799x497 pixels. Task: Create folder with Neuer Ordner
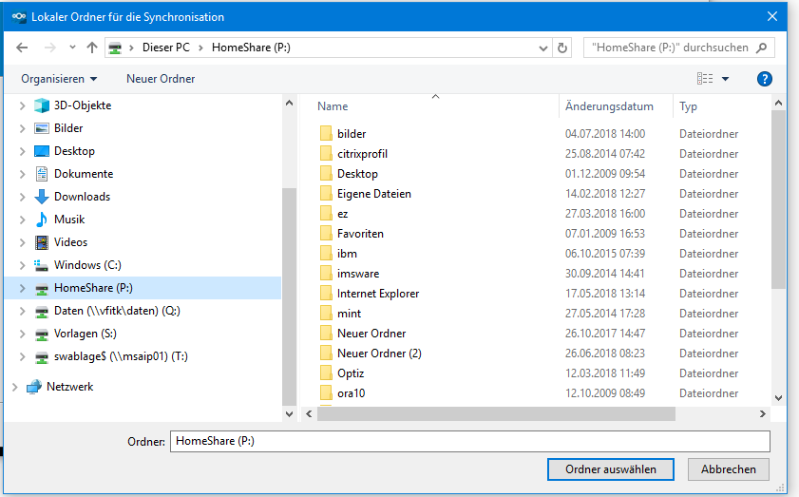pyautogui.click(x=161, y=79)
